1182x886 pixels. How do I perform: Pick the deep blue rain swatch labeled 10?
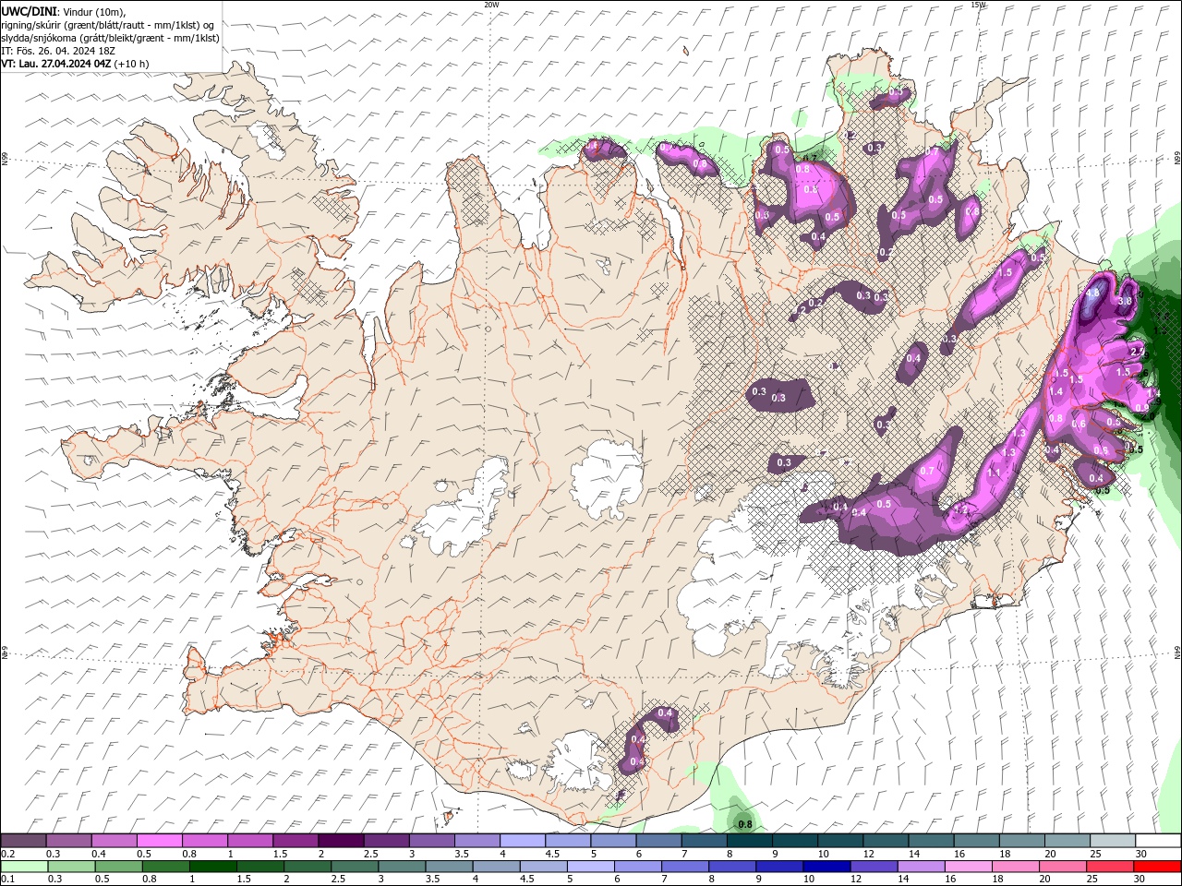[826, 867]
